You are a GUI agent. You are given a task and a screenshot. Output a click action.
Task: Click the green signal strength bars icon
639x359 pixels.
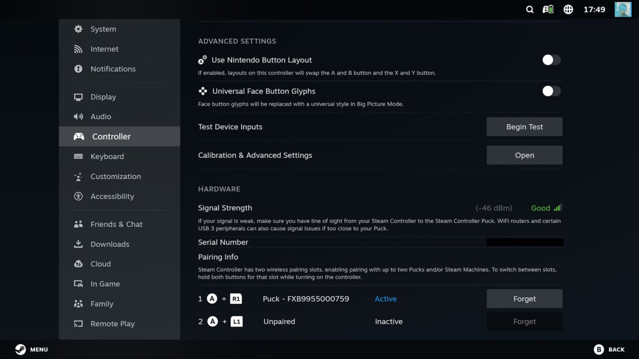[558, 208]
